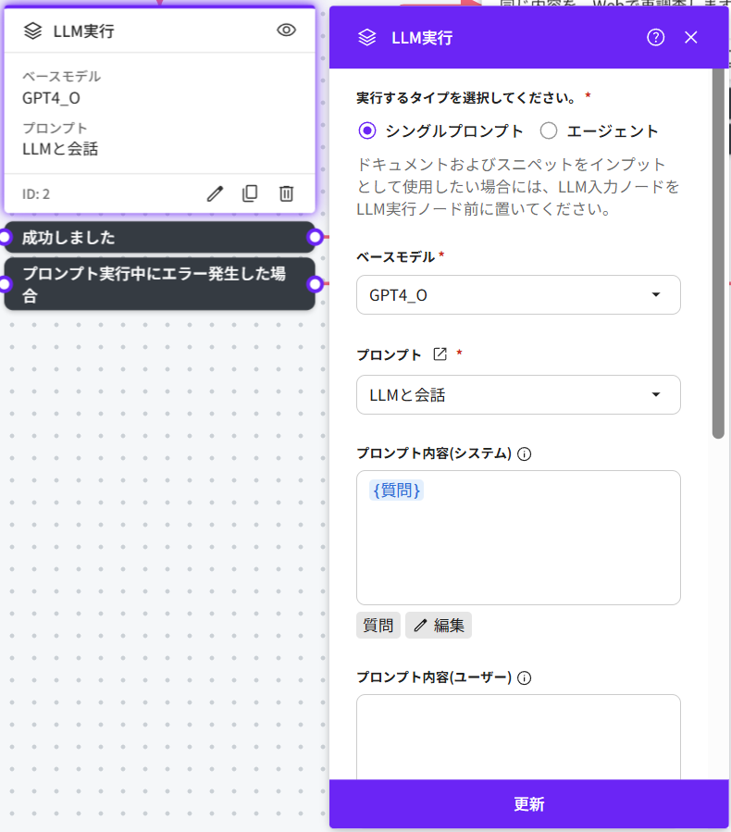
Task: Click the プロンプト実行中にエラー発生した場合 output row
Action: 159,284
